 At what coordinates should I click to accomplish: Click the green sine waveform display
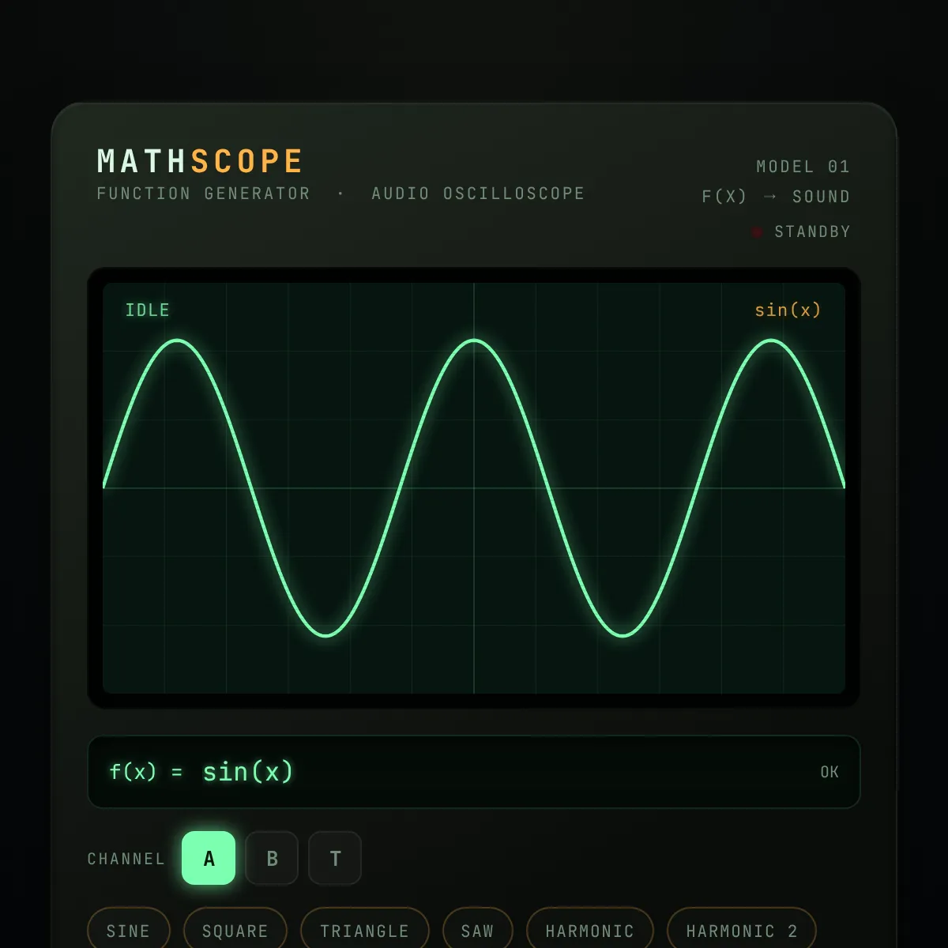tap(474, 488)
